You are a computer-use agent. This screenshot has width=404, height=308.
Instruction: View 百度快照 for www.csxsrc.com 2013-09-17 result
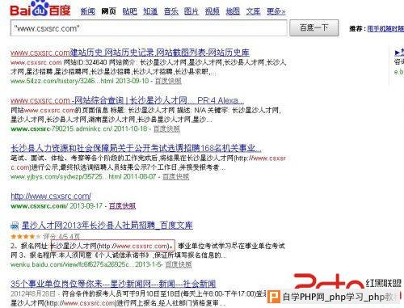click(x=122, y=206)
